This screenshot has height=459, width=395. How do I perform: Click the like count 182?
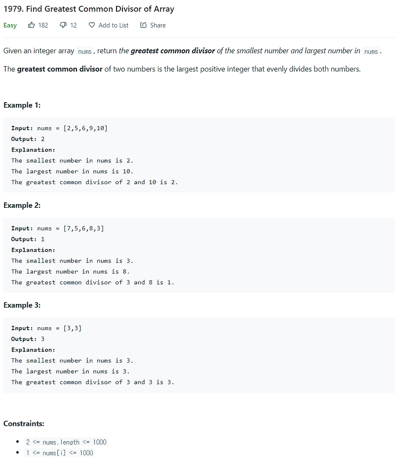click(x=43, y=25)
